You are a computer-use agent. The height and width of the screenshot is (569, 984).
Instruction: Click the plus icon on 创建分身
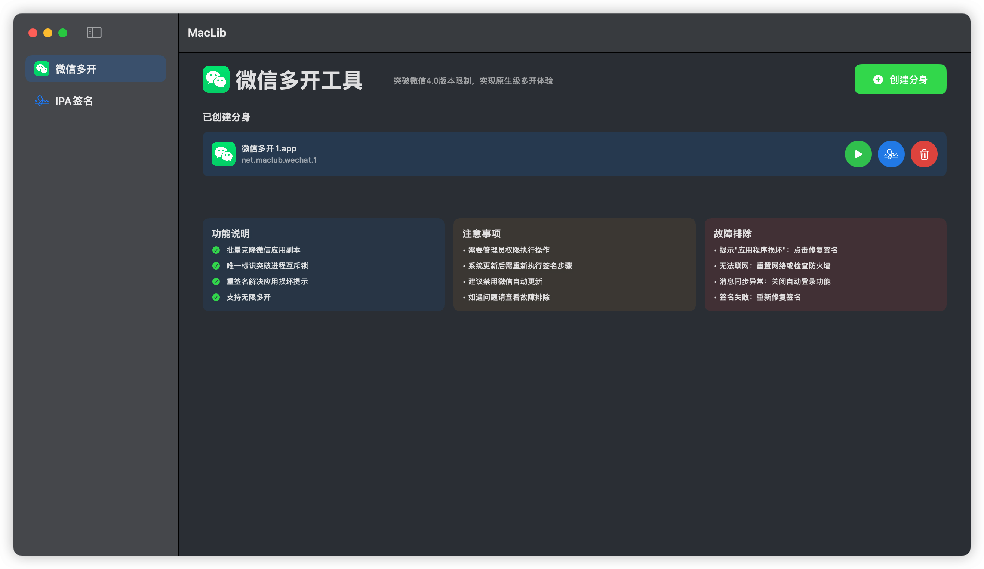(x=878, y=80)
